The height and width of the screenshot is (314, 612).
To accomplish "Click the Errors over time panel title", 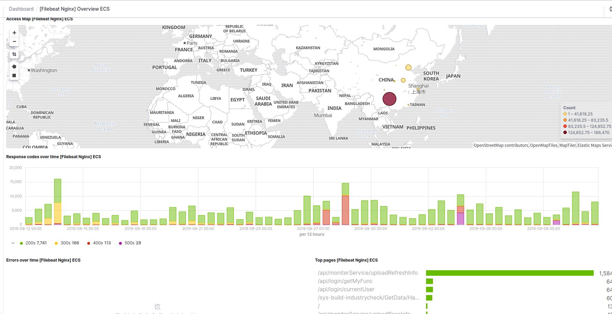I will point(43,260).
